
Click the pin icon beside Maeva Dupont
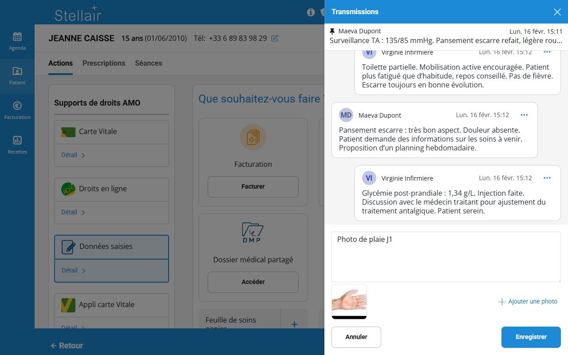pyautogui.click(x=332, y=31)
